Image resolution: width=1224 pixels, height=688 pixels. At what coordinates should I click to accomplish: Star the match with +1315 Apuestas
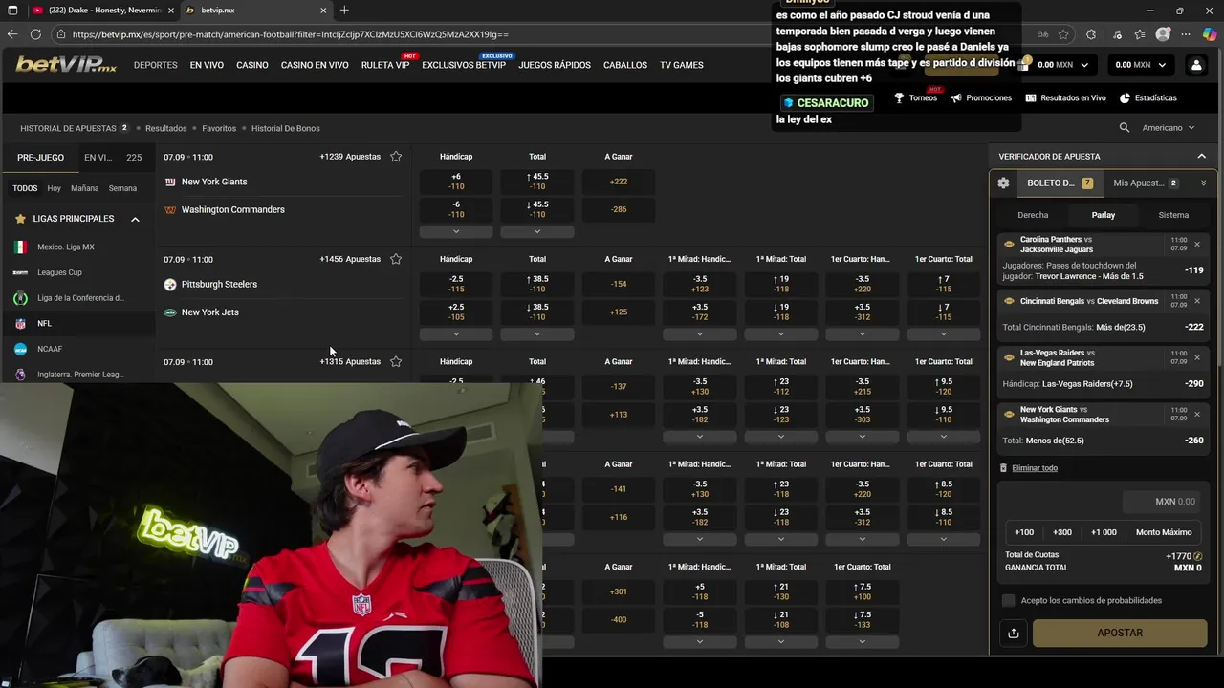coord(396,361)
